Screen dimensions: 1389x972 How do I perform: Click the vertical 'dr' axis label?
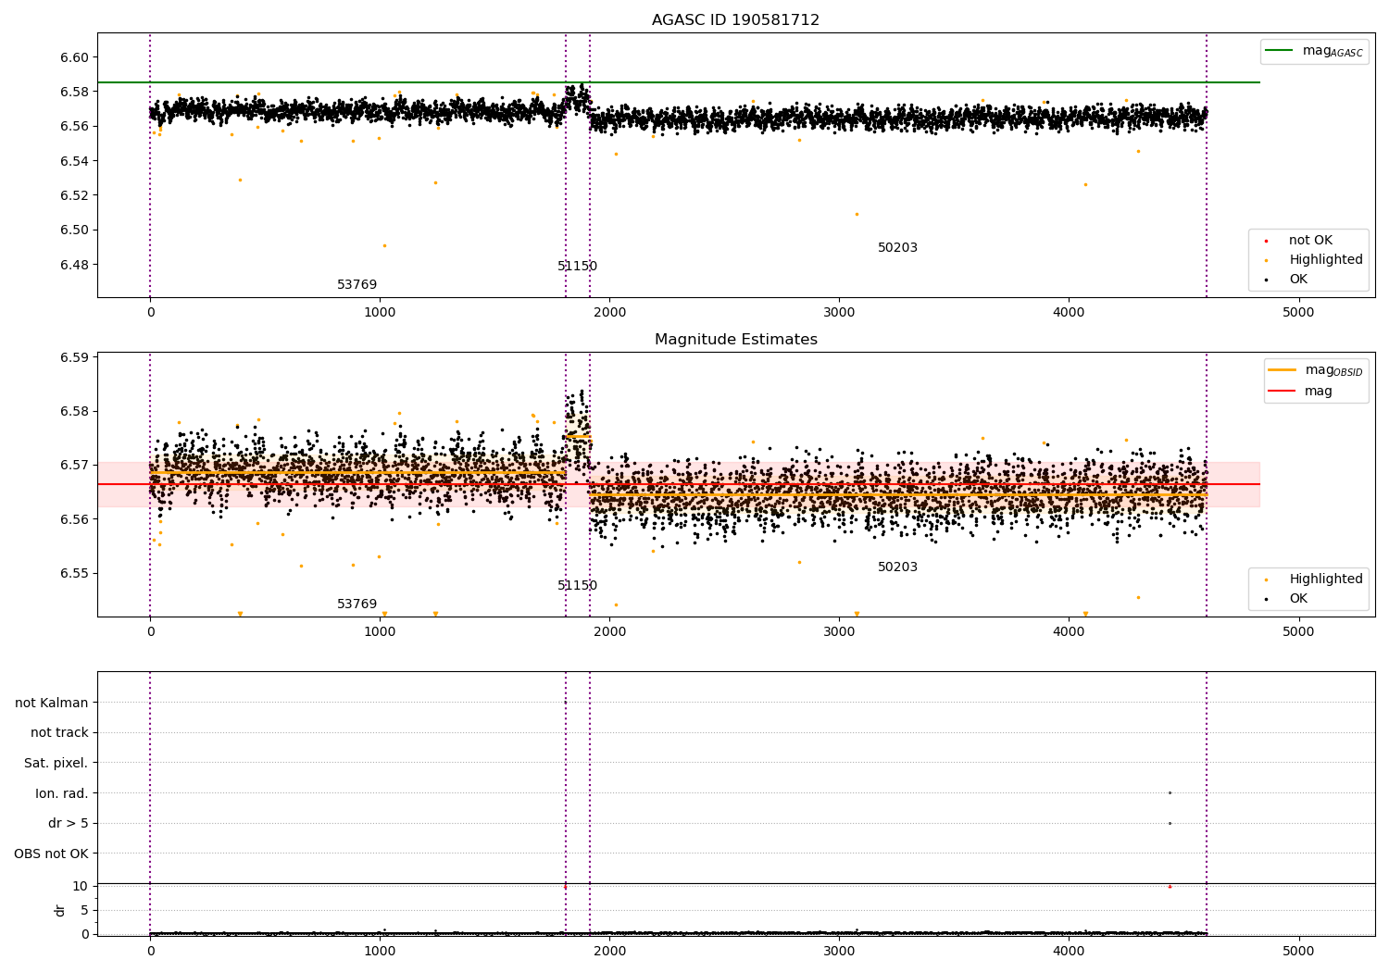(60, 910)
